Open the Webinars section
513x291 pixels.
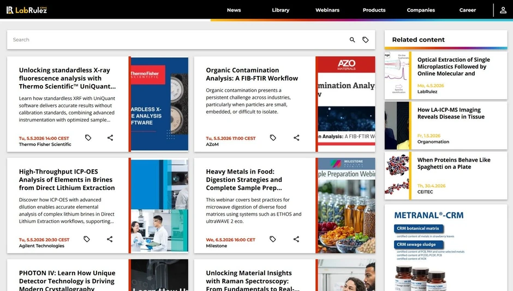327,10
